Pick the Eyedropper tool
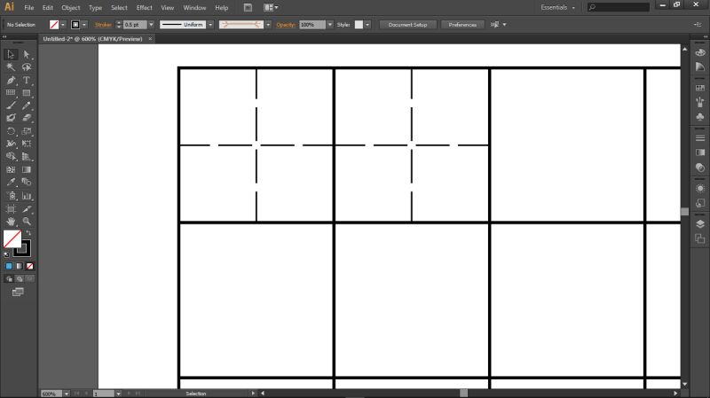This screenshot has width=710, height=398. coord(11,183)
